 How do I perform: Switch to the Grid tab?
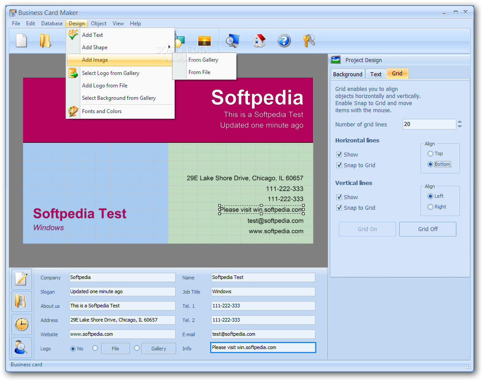397,74
